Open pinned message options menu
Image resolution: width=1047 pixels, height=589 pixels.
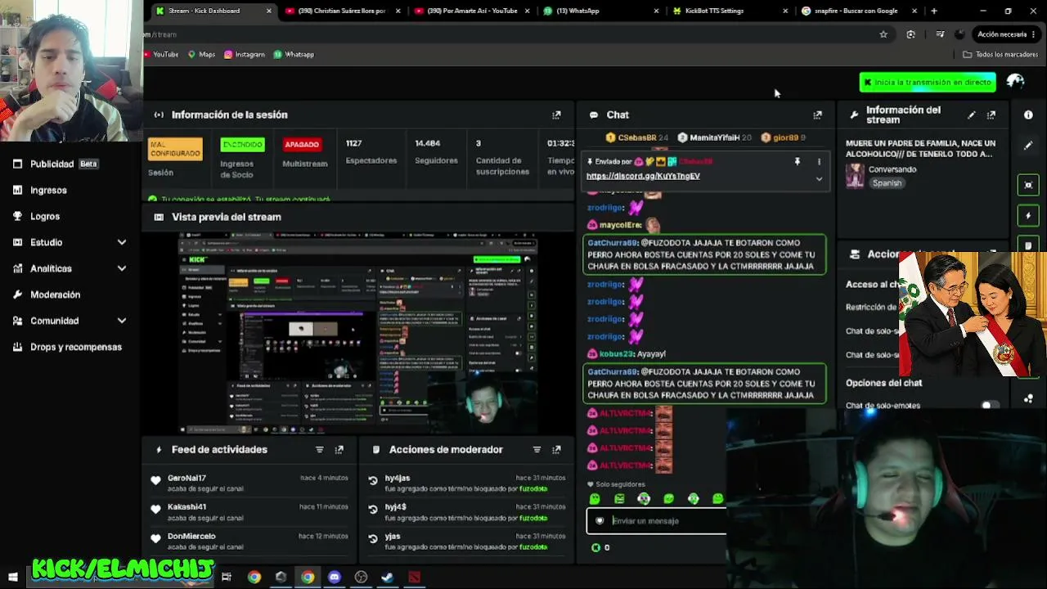[819, 162]
